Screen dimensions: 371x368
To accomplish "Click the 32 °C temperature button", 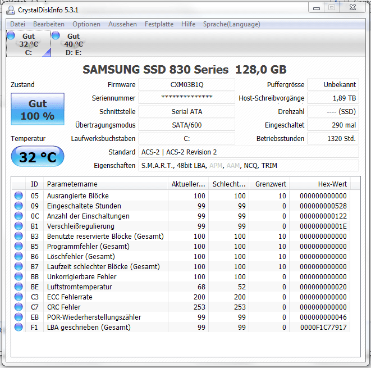I will pyautogui.click(x=38, y=157).
